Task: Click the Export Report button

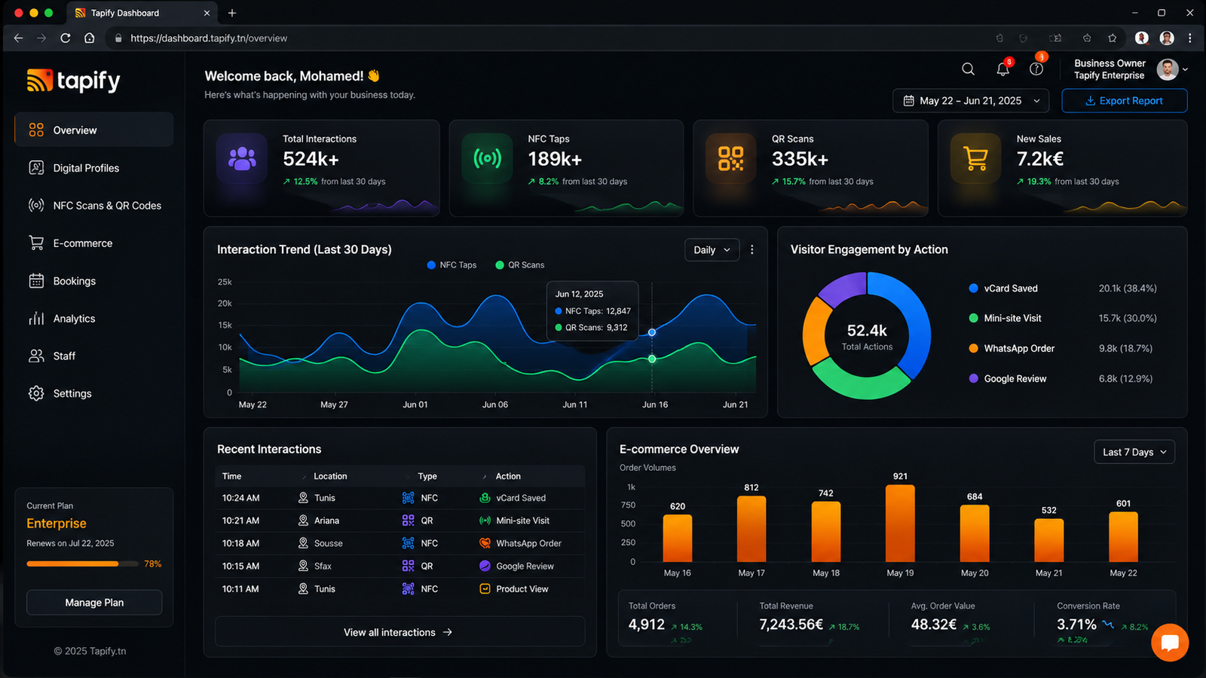Action: 1124,101
